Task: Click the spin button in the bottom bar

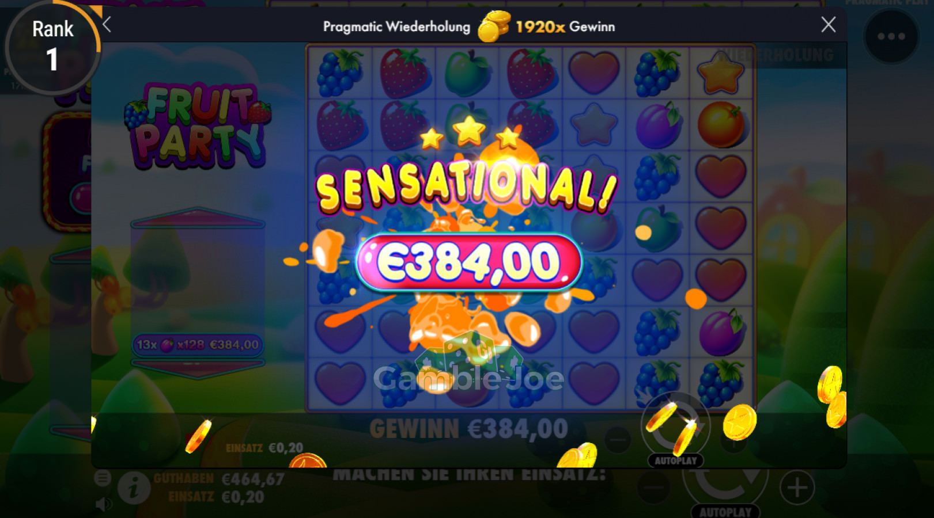Action: pyautogui.click(x=725, y=482)
